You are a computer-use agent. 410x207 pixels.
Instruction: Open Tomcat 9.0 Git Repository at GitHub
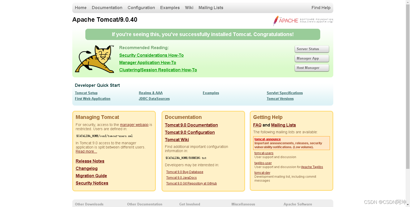point(192,183)
